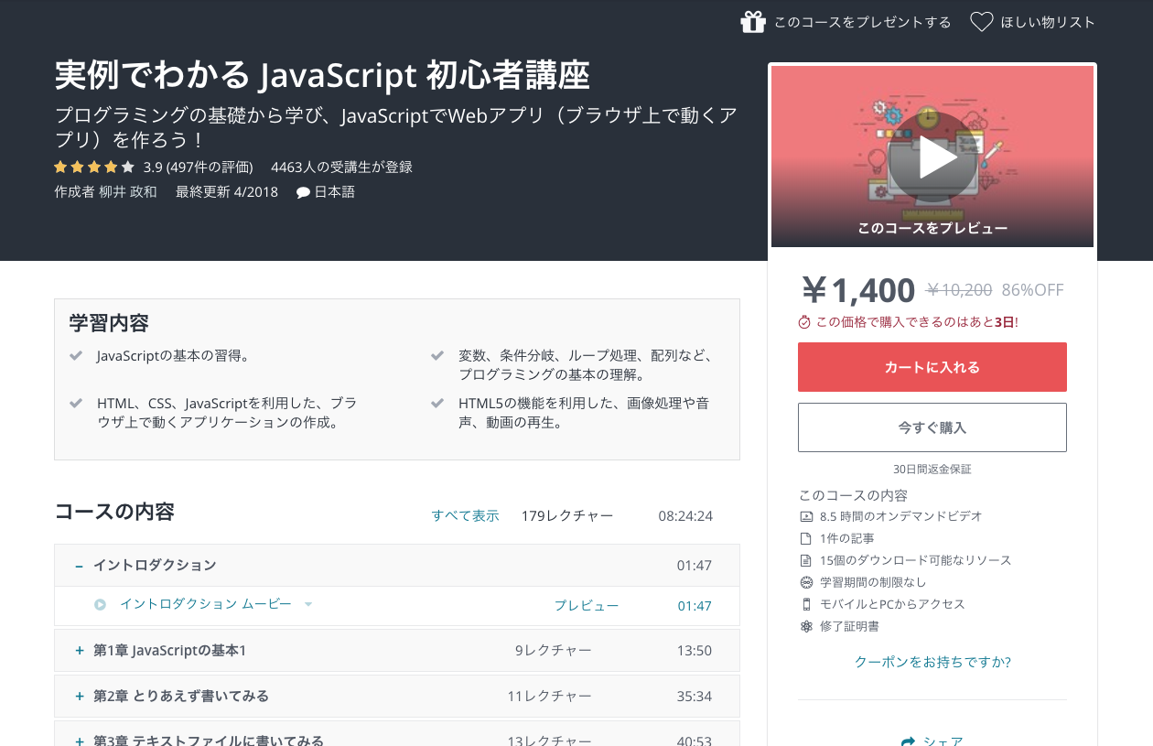Click the unlimited access icon

806,582
